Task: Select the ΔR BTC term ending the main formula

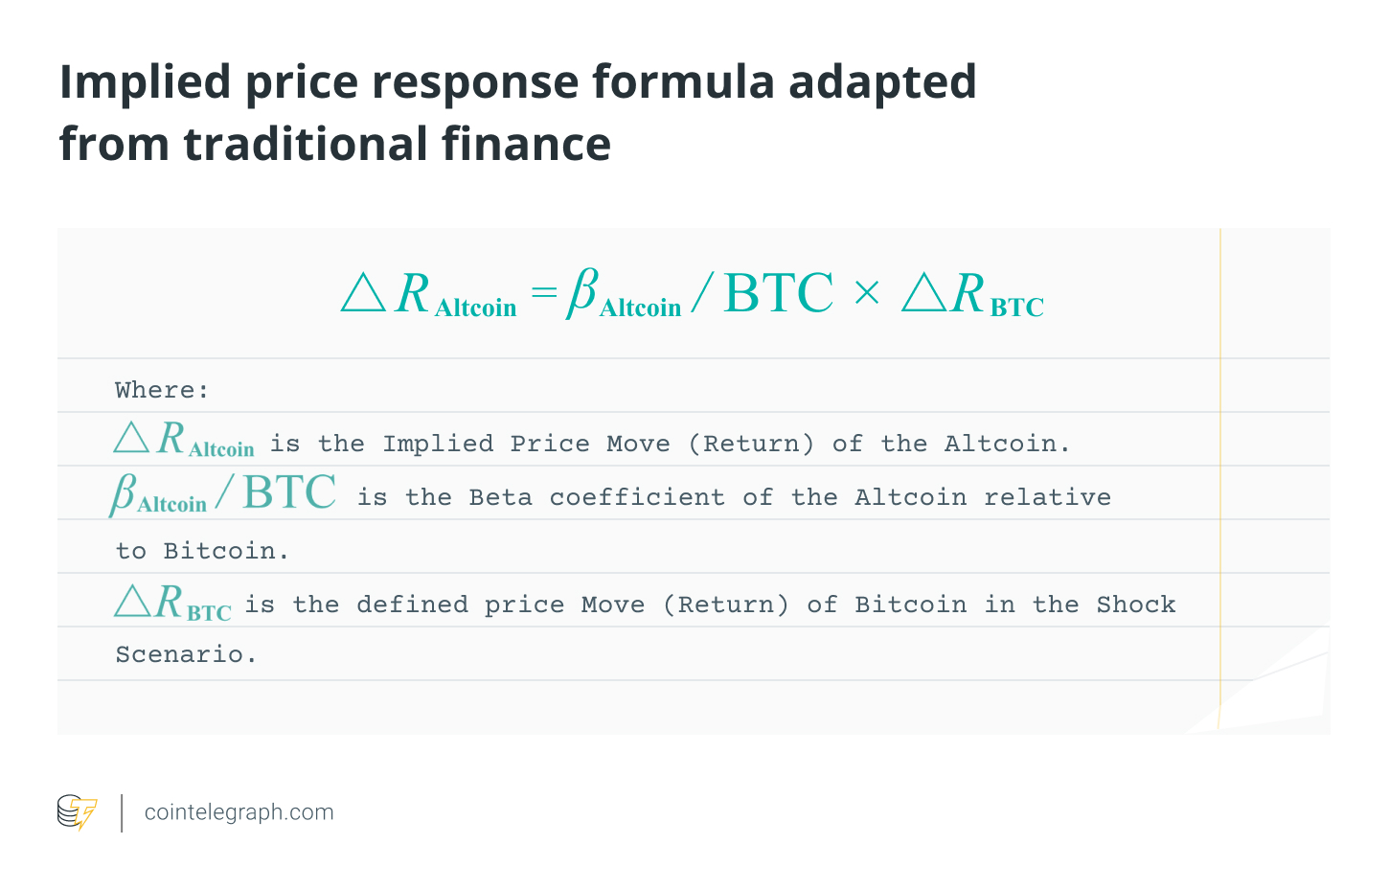Action: [971, 294]
